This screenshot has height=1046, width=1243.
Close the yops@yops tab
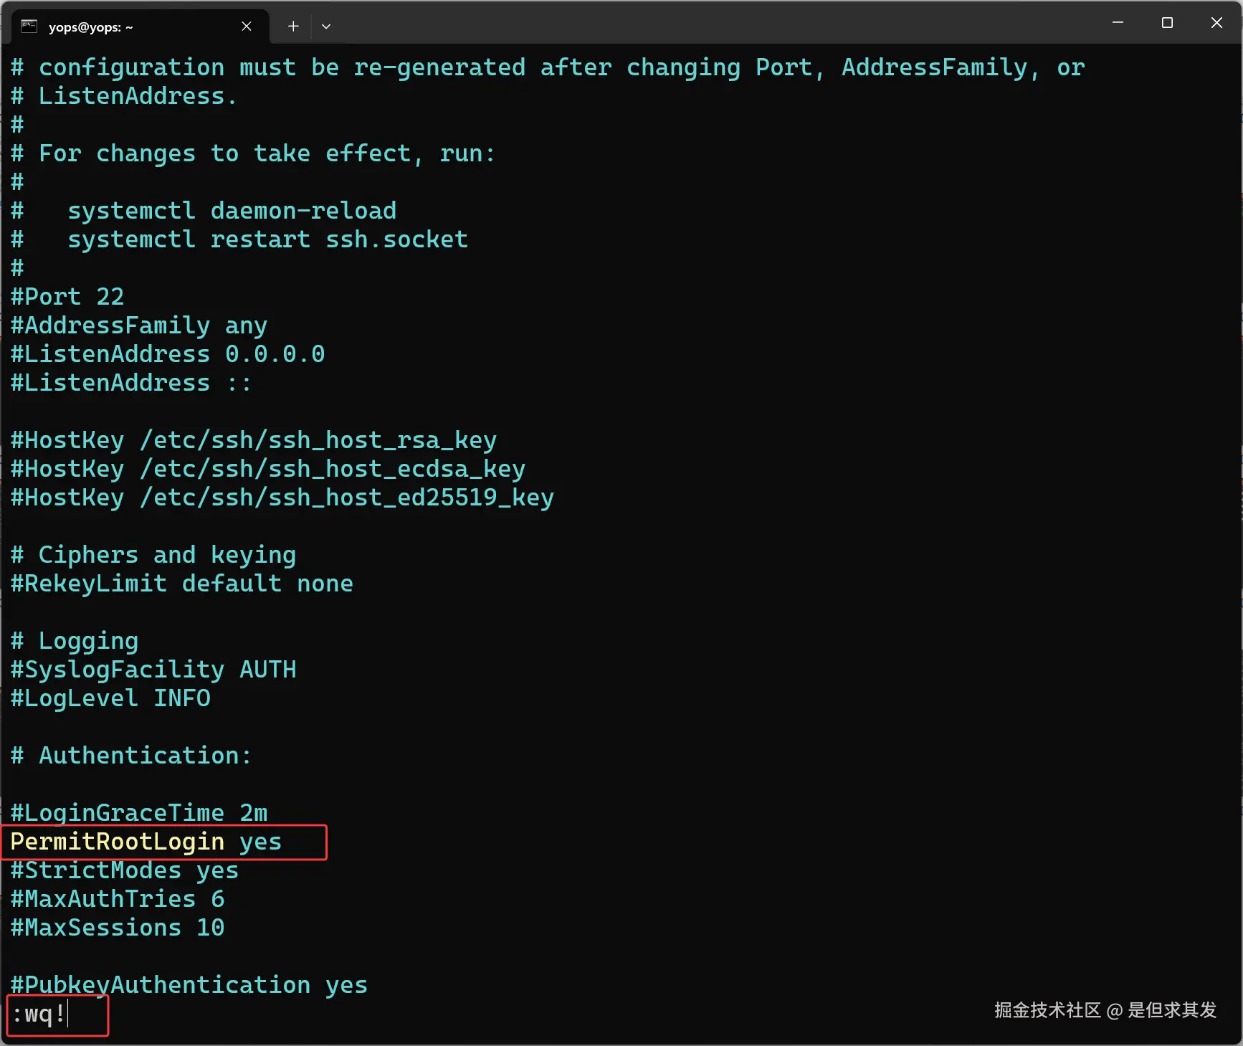247,26
